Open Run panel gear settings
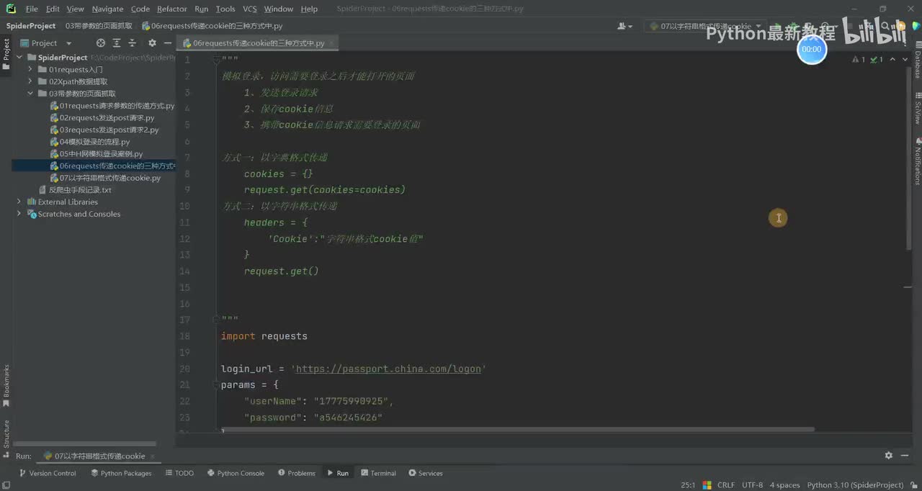922x491 pixels. click(x=888, y=456)
